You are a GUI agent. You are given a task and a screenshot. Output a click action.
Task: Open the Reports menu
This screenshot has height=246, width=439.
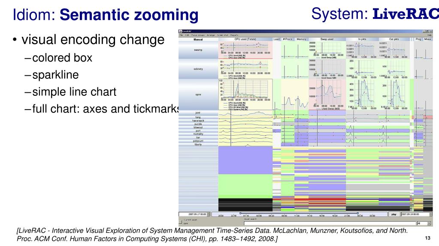[234, 35]
